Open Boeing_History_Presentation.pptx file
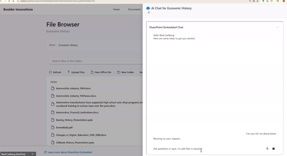 click(x=74, y=120)
